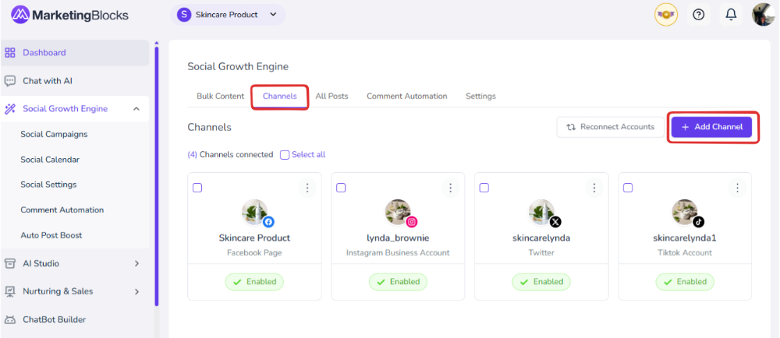
Task: Click the gold premium badge icon
Action: coord(666,15)
